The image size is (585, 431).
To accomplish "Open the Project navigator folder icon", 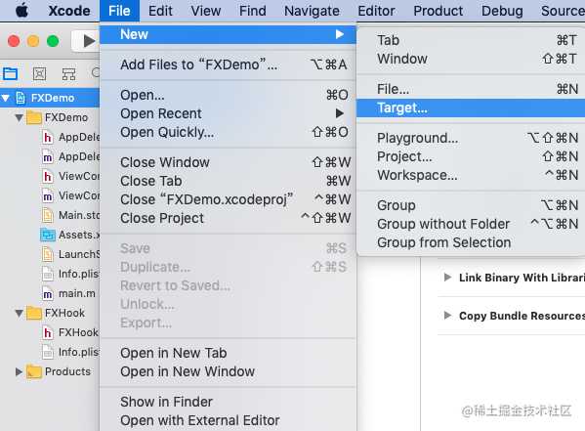I will (10, 73).
